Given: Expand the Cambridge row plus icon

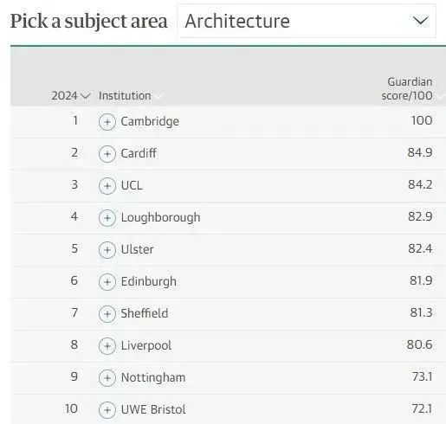Looking at the screenshot, I should [x=107, y=122].
